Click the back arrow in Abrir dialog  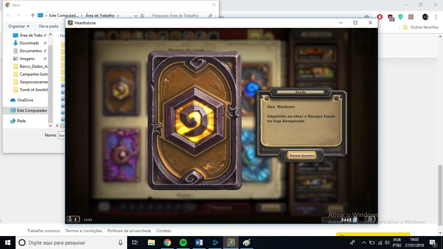[x=9, y=16]
